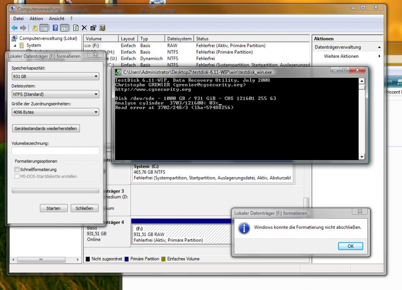Click the Einfaches Volume olive legend swatch
Screen dimensions: 402x290
point(164,259)
